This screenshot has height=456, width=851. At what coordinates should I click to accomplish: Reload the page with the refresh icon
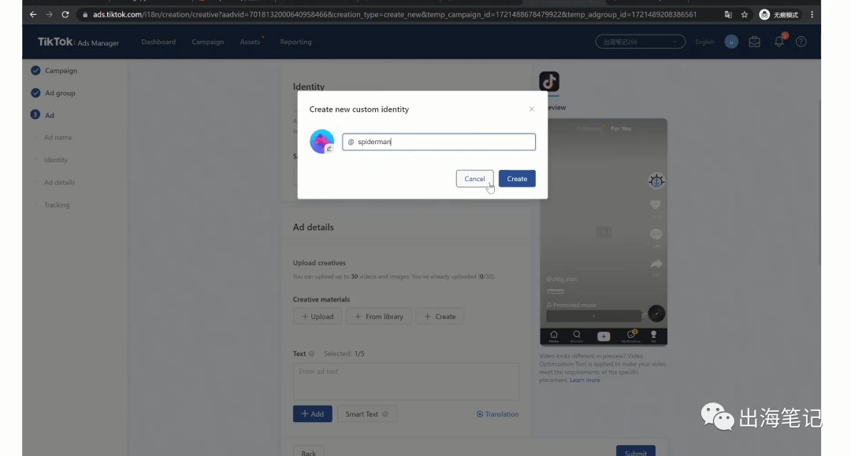(65, 15)
